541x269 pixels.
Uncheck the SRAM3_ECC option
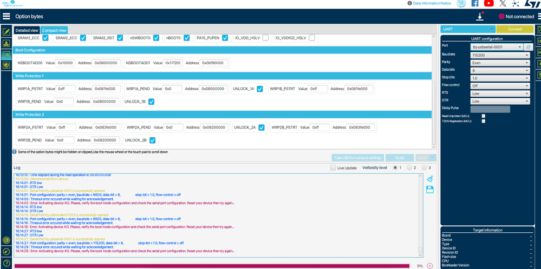coord(45,38)
